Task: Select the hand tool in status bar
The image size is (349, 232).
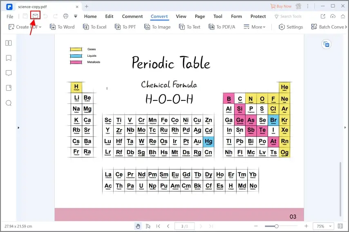Action: tap(138, 226)
